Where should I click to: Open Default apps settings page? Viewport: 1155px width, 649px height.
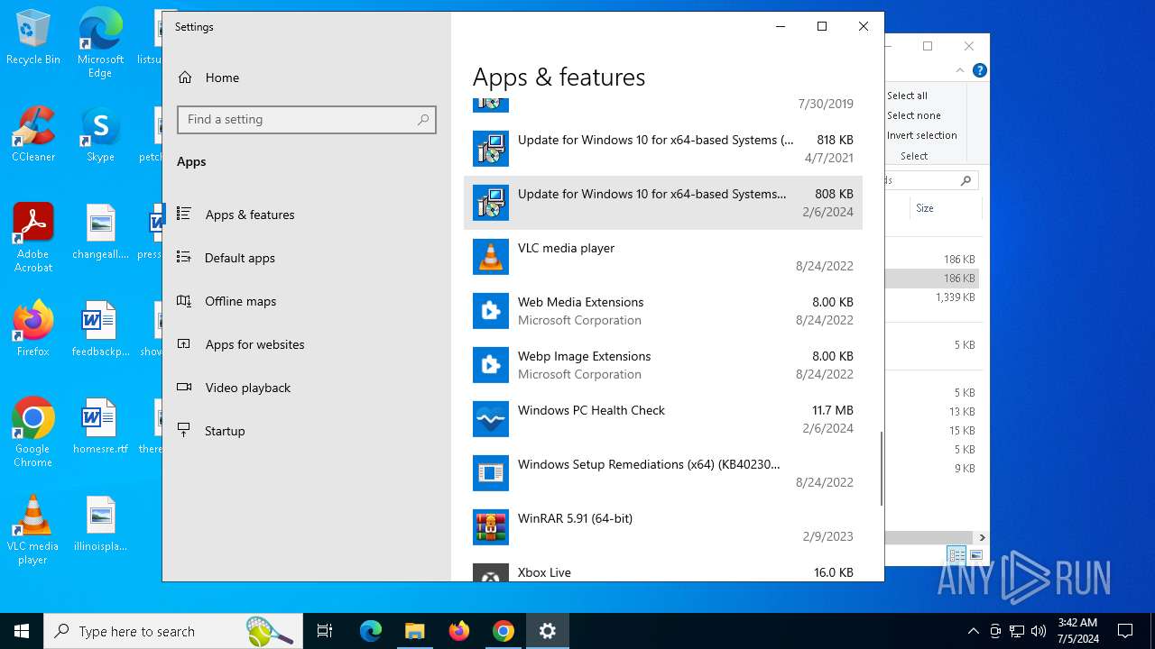click(307, 258)
